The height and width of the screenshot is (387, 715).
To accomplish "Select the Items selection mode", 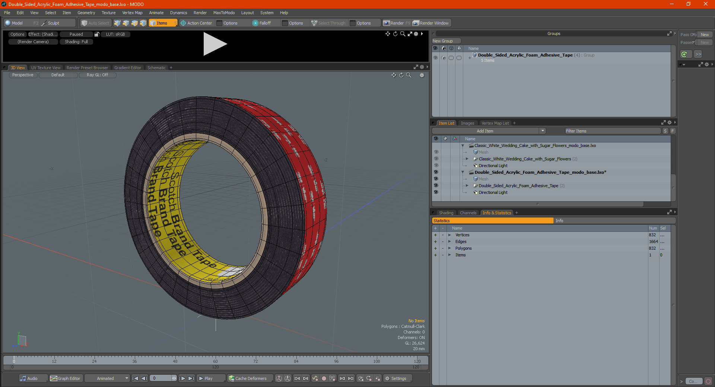I will point(163,23).
